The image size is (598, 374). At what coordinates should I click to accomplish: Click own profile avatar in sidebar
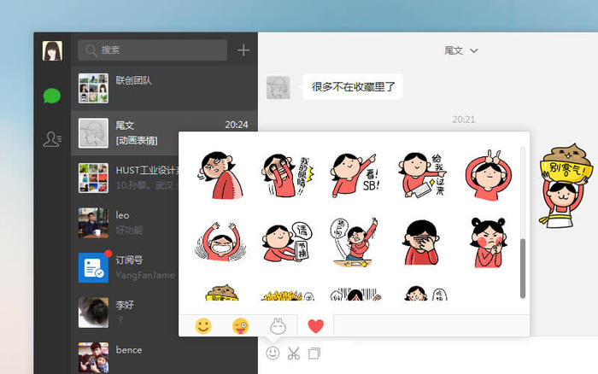click(x=52, y=50)
